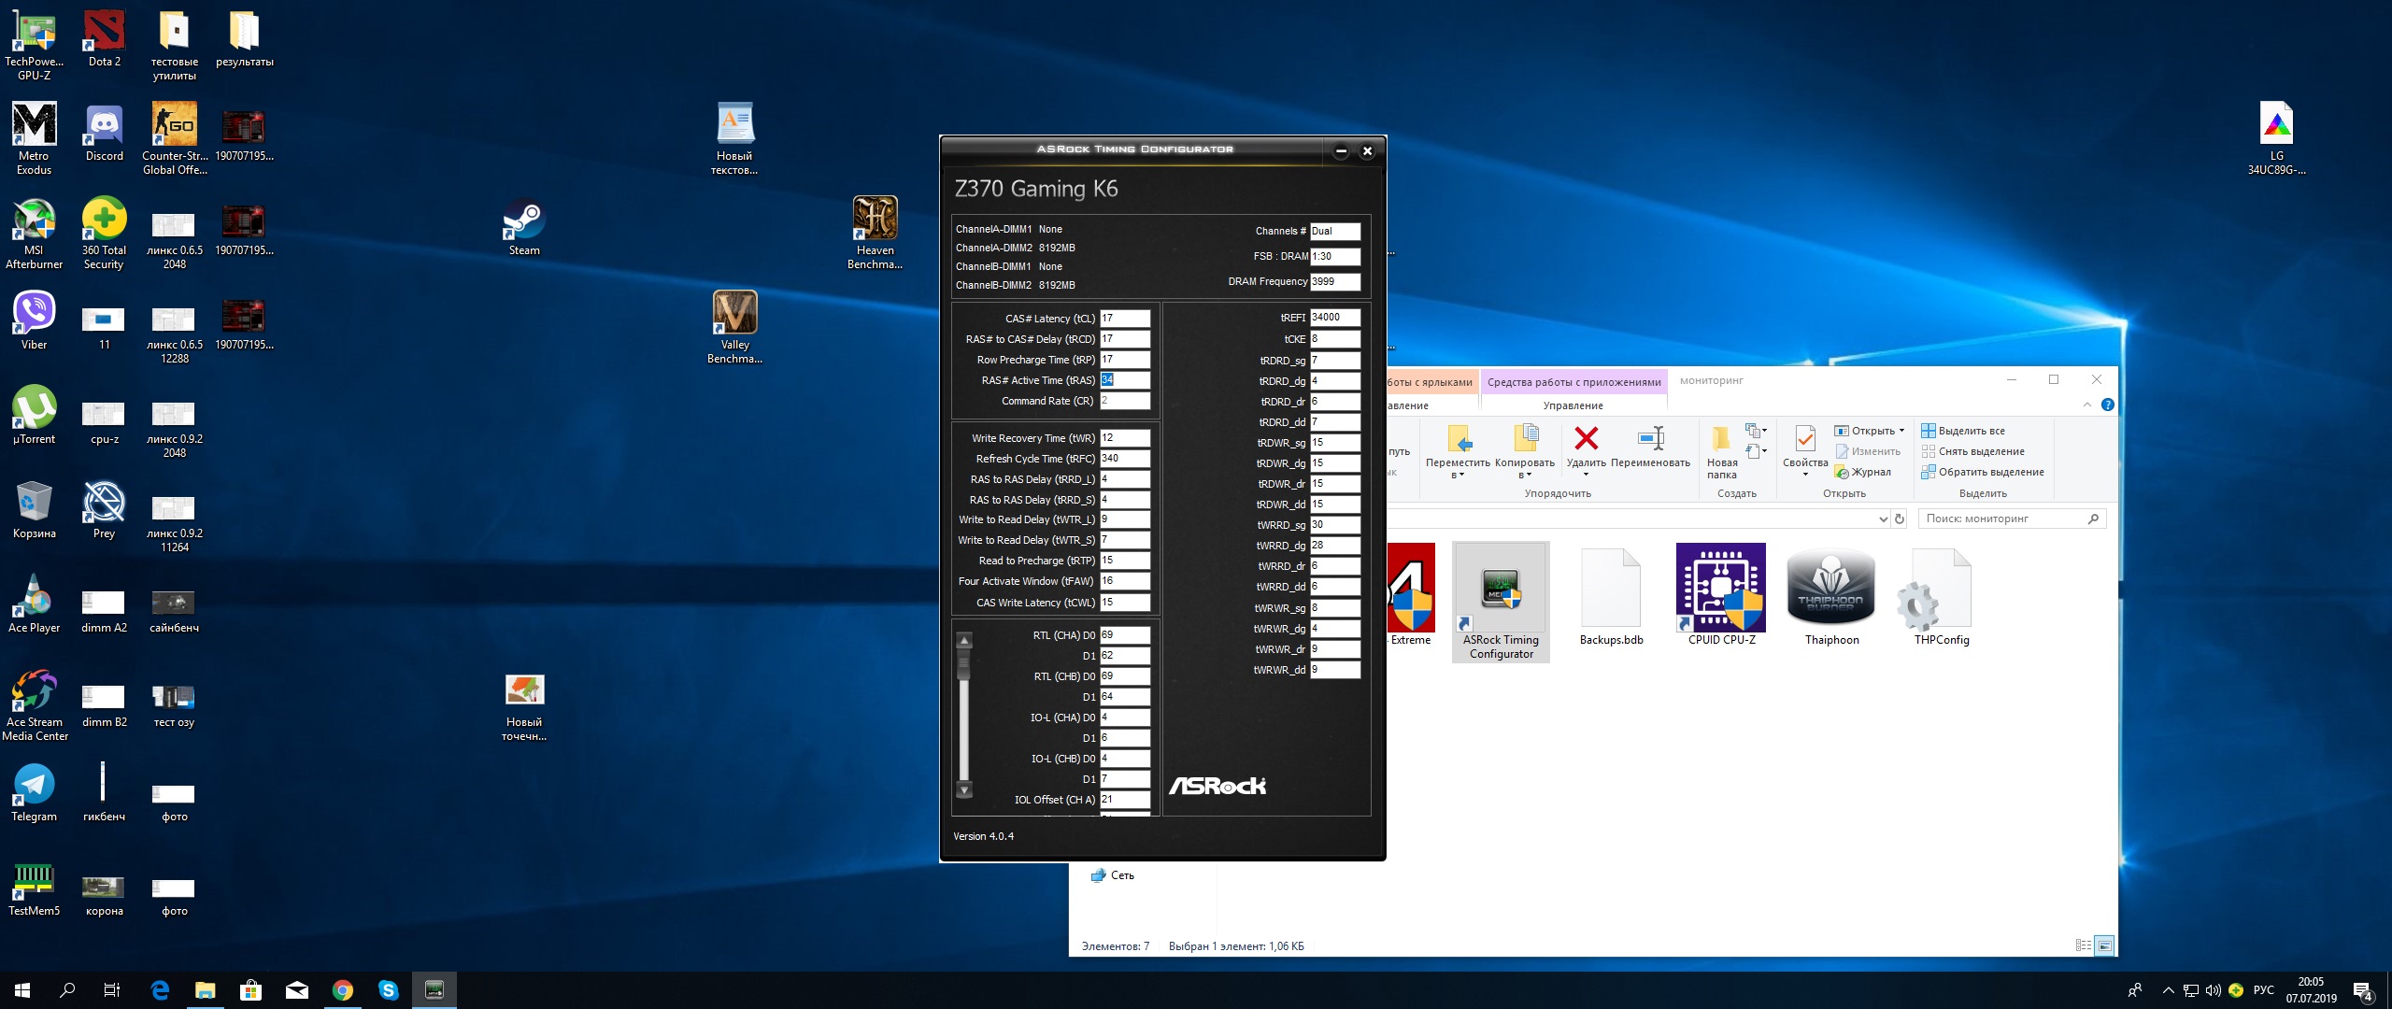The image size is (2392, 1009).
Task: Open the CPUID CPU-Z shortcut
Action: click(x=1721, y=589)
